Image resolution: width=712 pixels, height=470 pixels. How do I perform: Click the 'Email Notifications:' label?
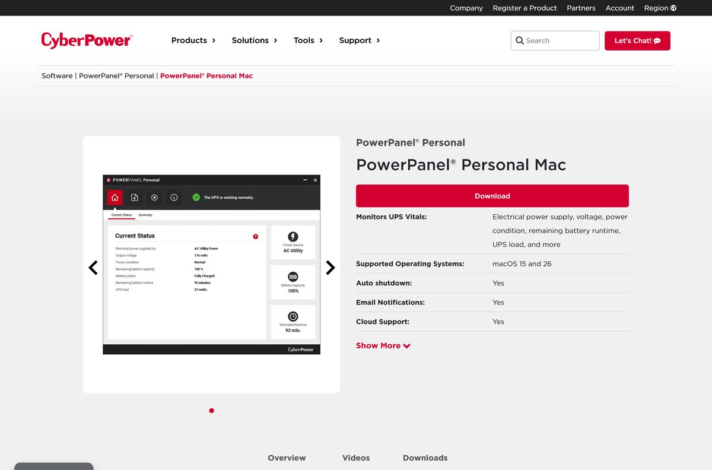point(390,302)
